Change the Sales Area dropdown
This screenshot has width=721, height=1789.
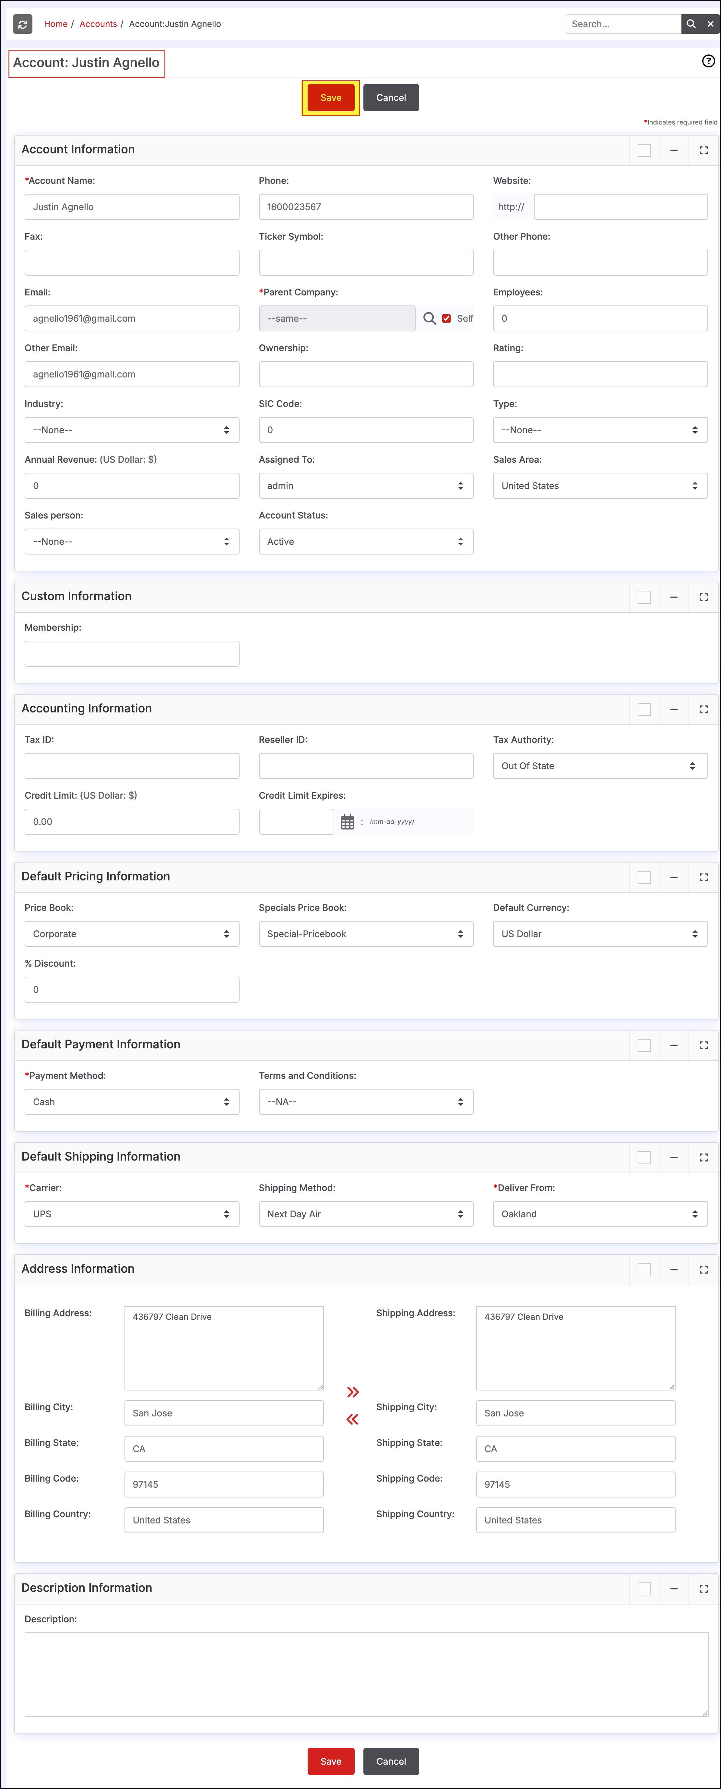600,485
